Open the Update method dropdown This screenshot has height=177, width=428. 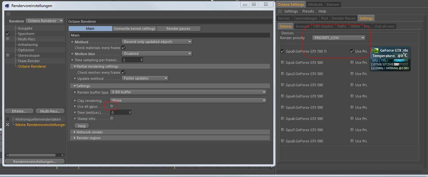pyautogui.click(x=145, y=78)
